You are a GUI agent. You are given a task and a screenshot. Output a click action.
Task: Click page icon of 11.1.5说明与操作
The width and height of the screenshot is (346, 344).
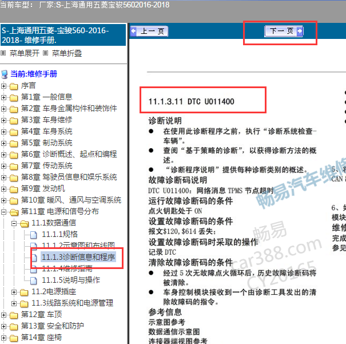[x=34, y=280]
